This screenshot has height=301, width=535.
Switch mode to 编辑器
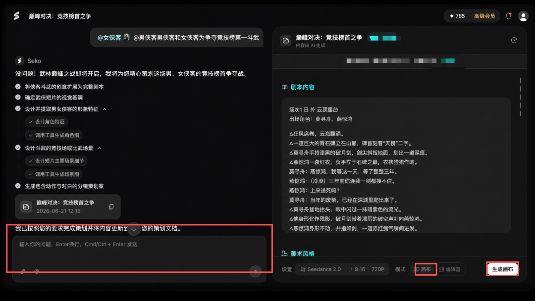[x=450, y=269]
